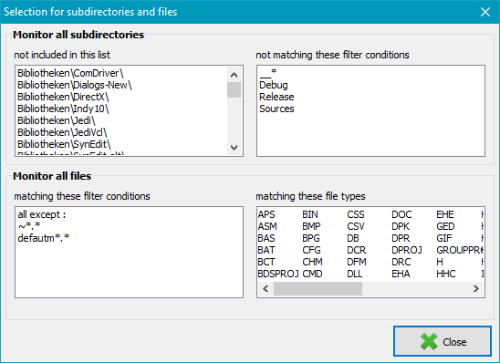Screen dimensions: 500x363
Task: Select Bibliotheken\DirectX\ list entry
Action: coord(63,97)
